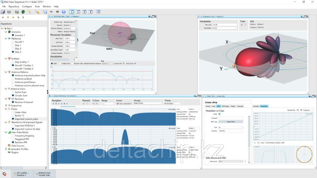This screenshot has width=317, height=178.
Task: Open the Type dropdown set to Up
Action: point(230,127)
